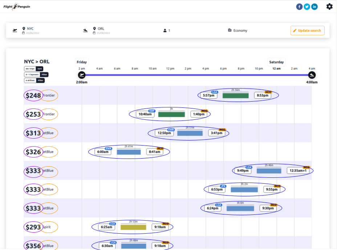The height and width of the screenshot is (250, 337).
Task: Grab the takeoff handle at 2:00am
Action: coord(82,75)
